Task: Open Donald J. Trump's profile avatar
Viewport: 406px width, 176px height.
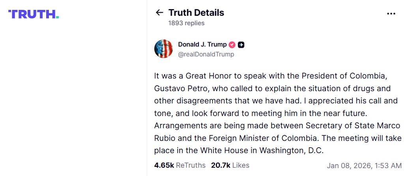Action: 163,49
